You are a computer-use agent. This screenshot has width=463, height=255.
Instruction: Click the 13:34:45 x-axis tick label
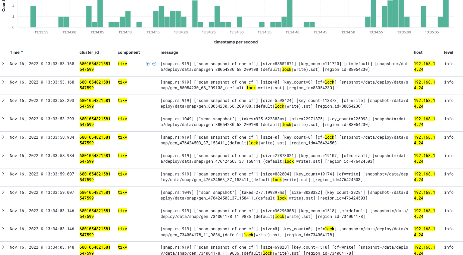[320, 32]
